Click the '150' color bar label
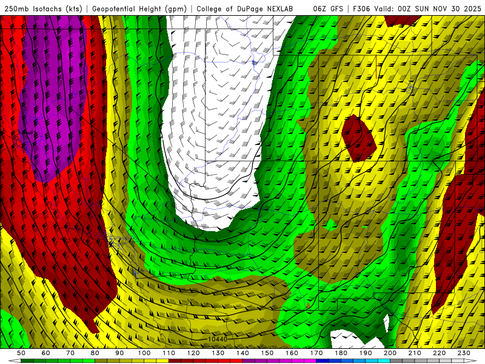485x364 pixels. [x=267, y=353]
